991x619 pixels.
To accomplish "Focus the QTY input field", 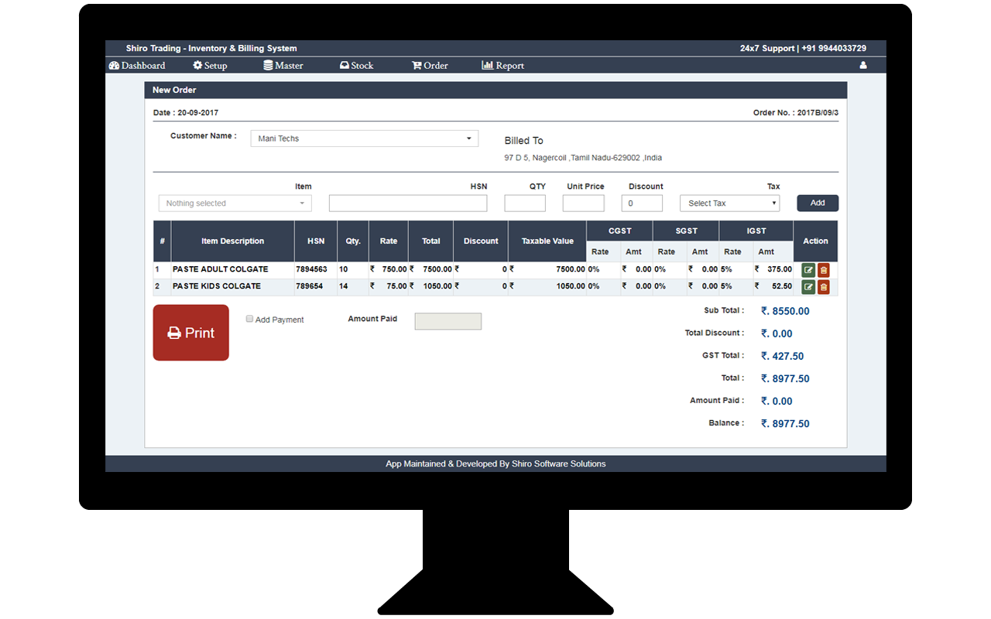I will 525,203.
